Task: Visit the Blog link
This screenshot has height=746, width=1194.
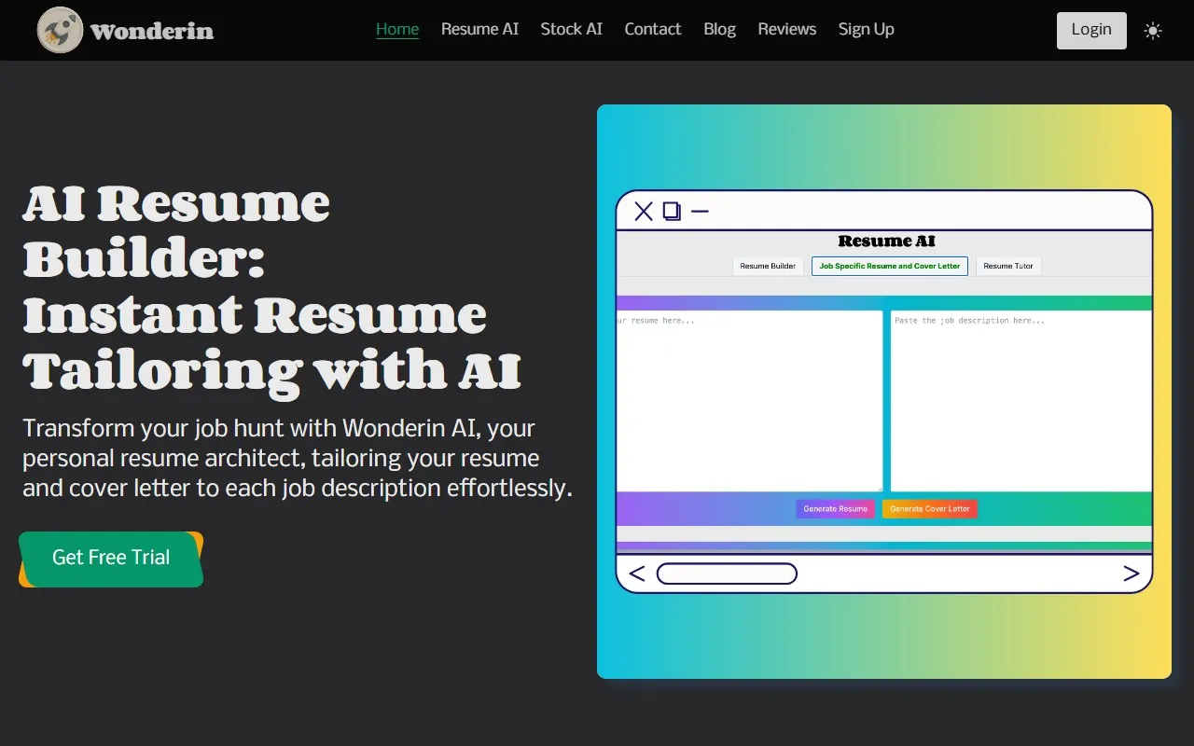Action: pos(719,29)
